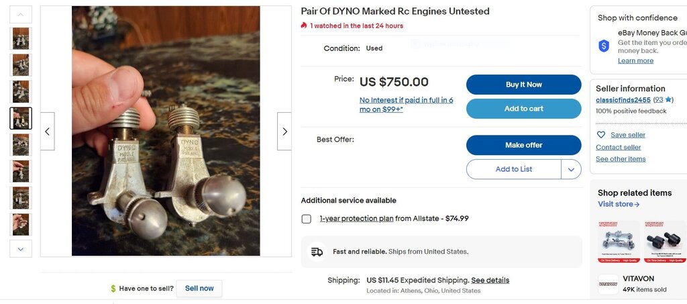
Task: Click the Save seller heart icon
Action: tap(601, 135)
